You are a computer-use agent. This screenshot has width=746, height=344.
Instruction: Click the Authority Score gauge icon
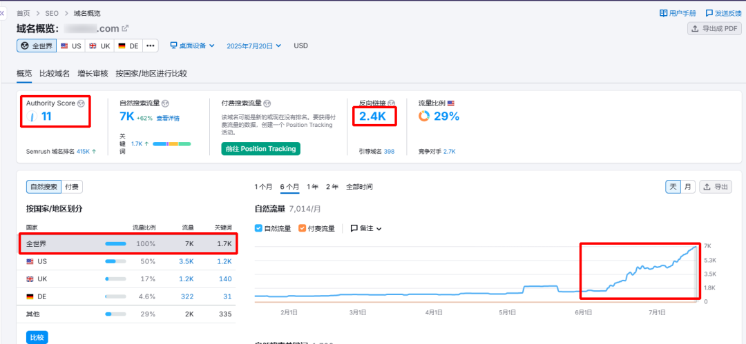click(32, 117)
